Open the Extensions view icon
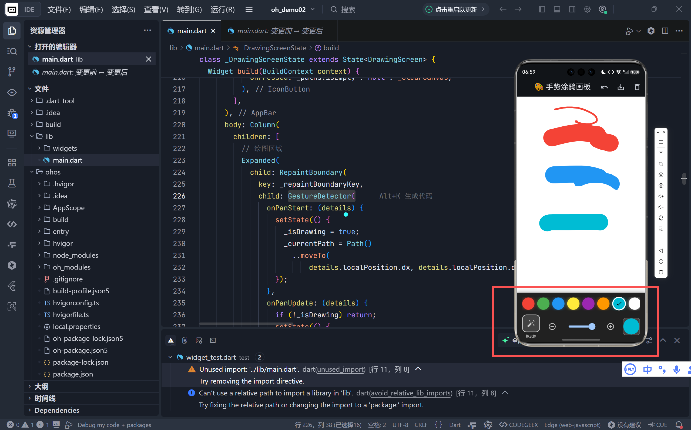Screen dimensions: 691x430 coord(12,163)
